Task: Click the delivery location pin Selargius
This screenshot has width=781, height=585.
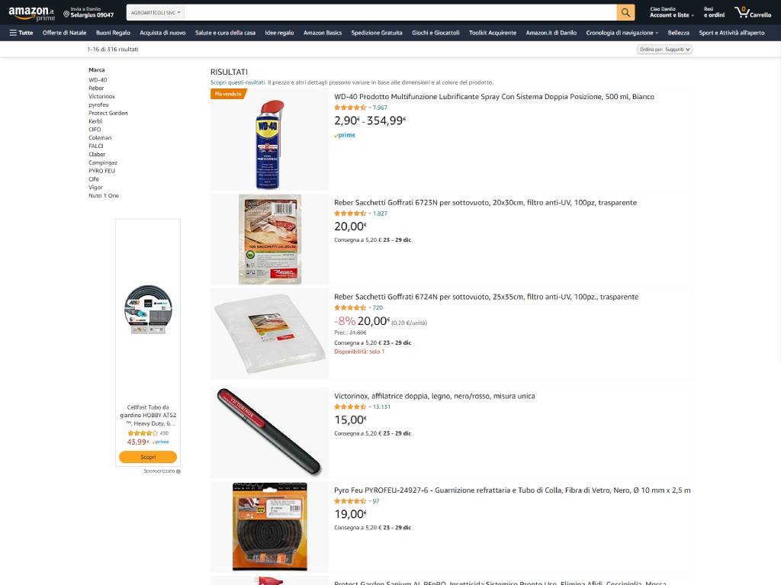Action: pyautogui.click(x=88, y=12)
